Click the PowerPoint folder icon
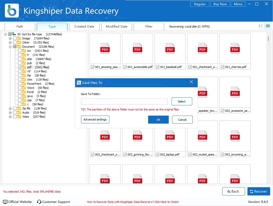 click(x=24, y=84)
